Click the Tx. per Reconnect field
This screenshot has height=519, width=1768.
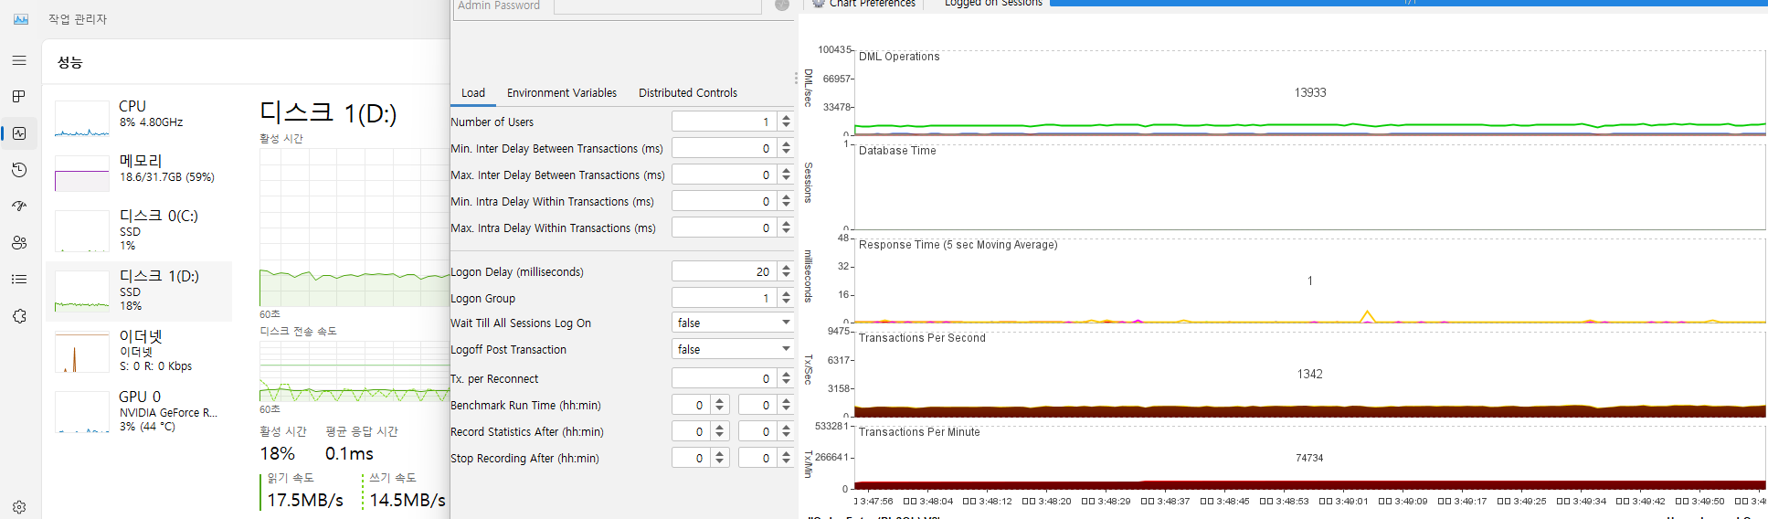pos(723,378)
